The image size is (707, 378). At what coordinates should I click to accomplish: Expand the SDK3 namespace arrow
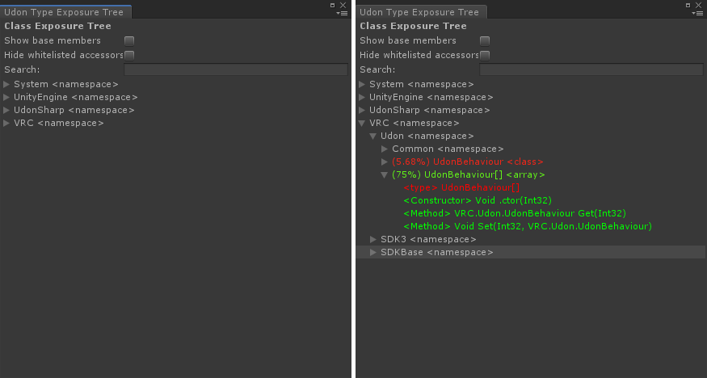[x=373, y=239]
